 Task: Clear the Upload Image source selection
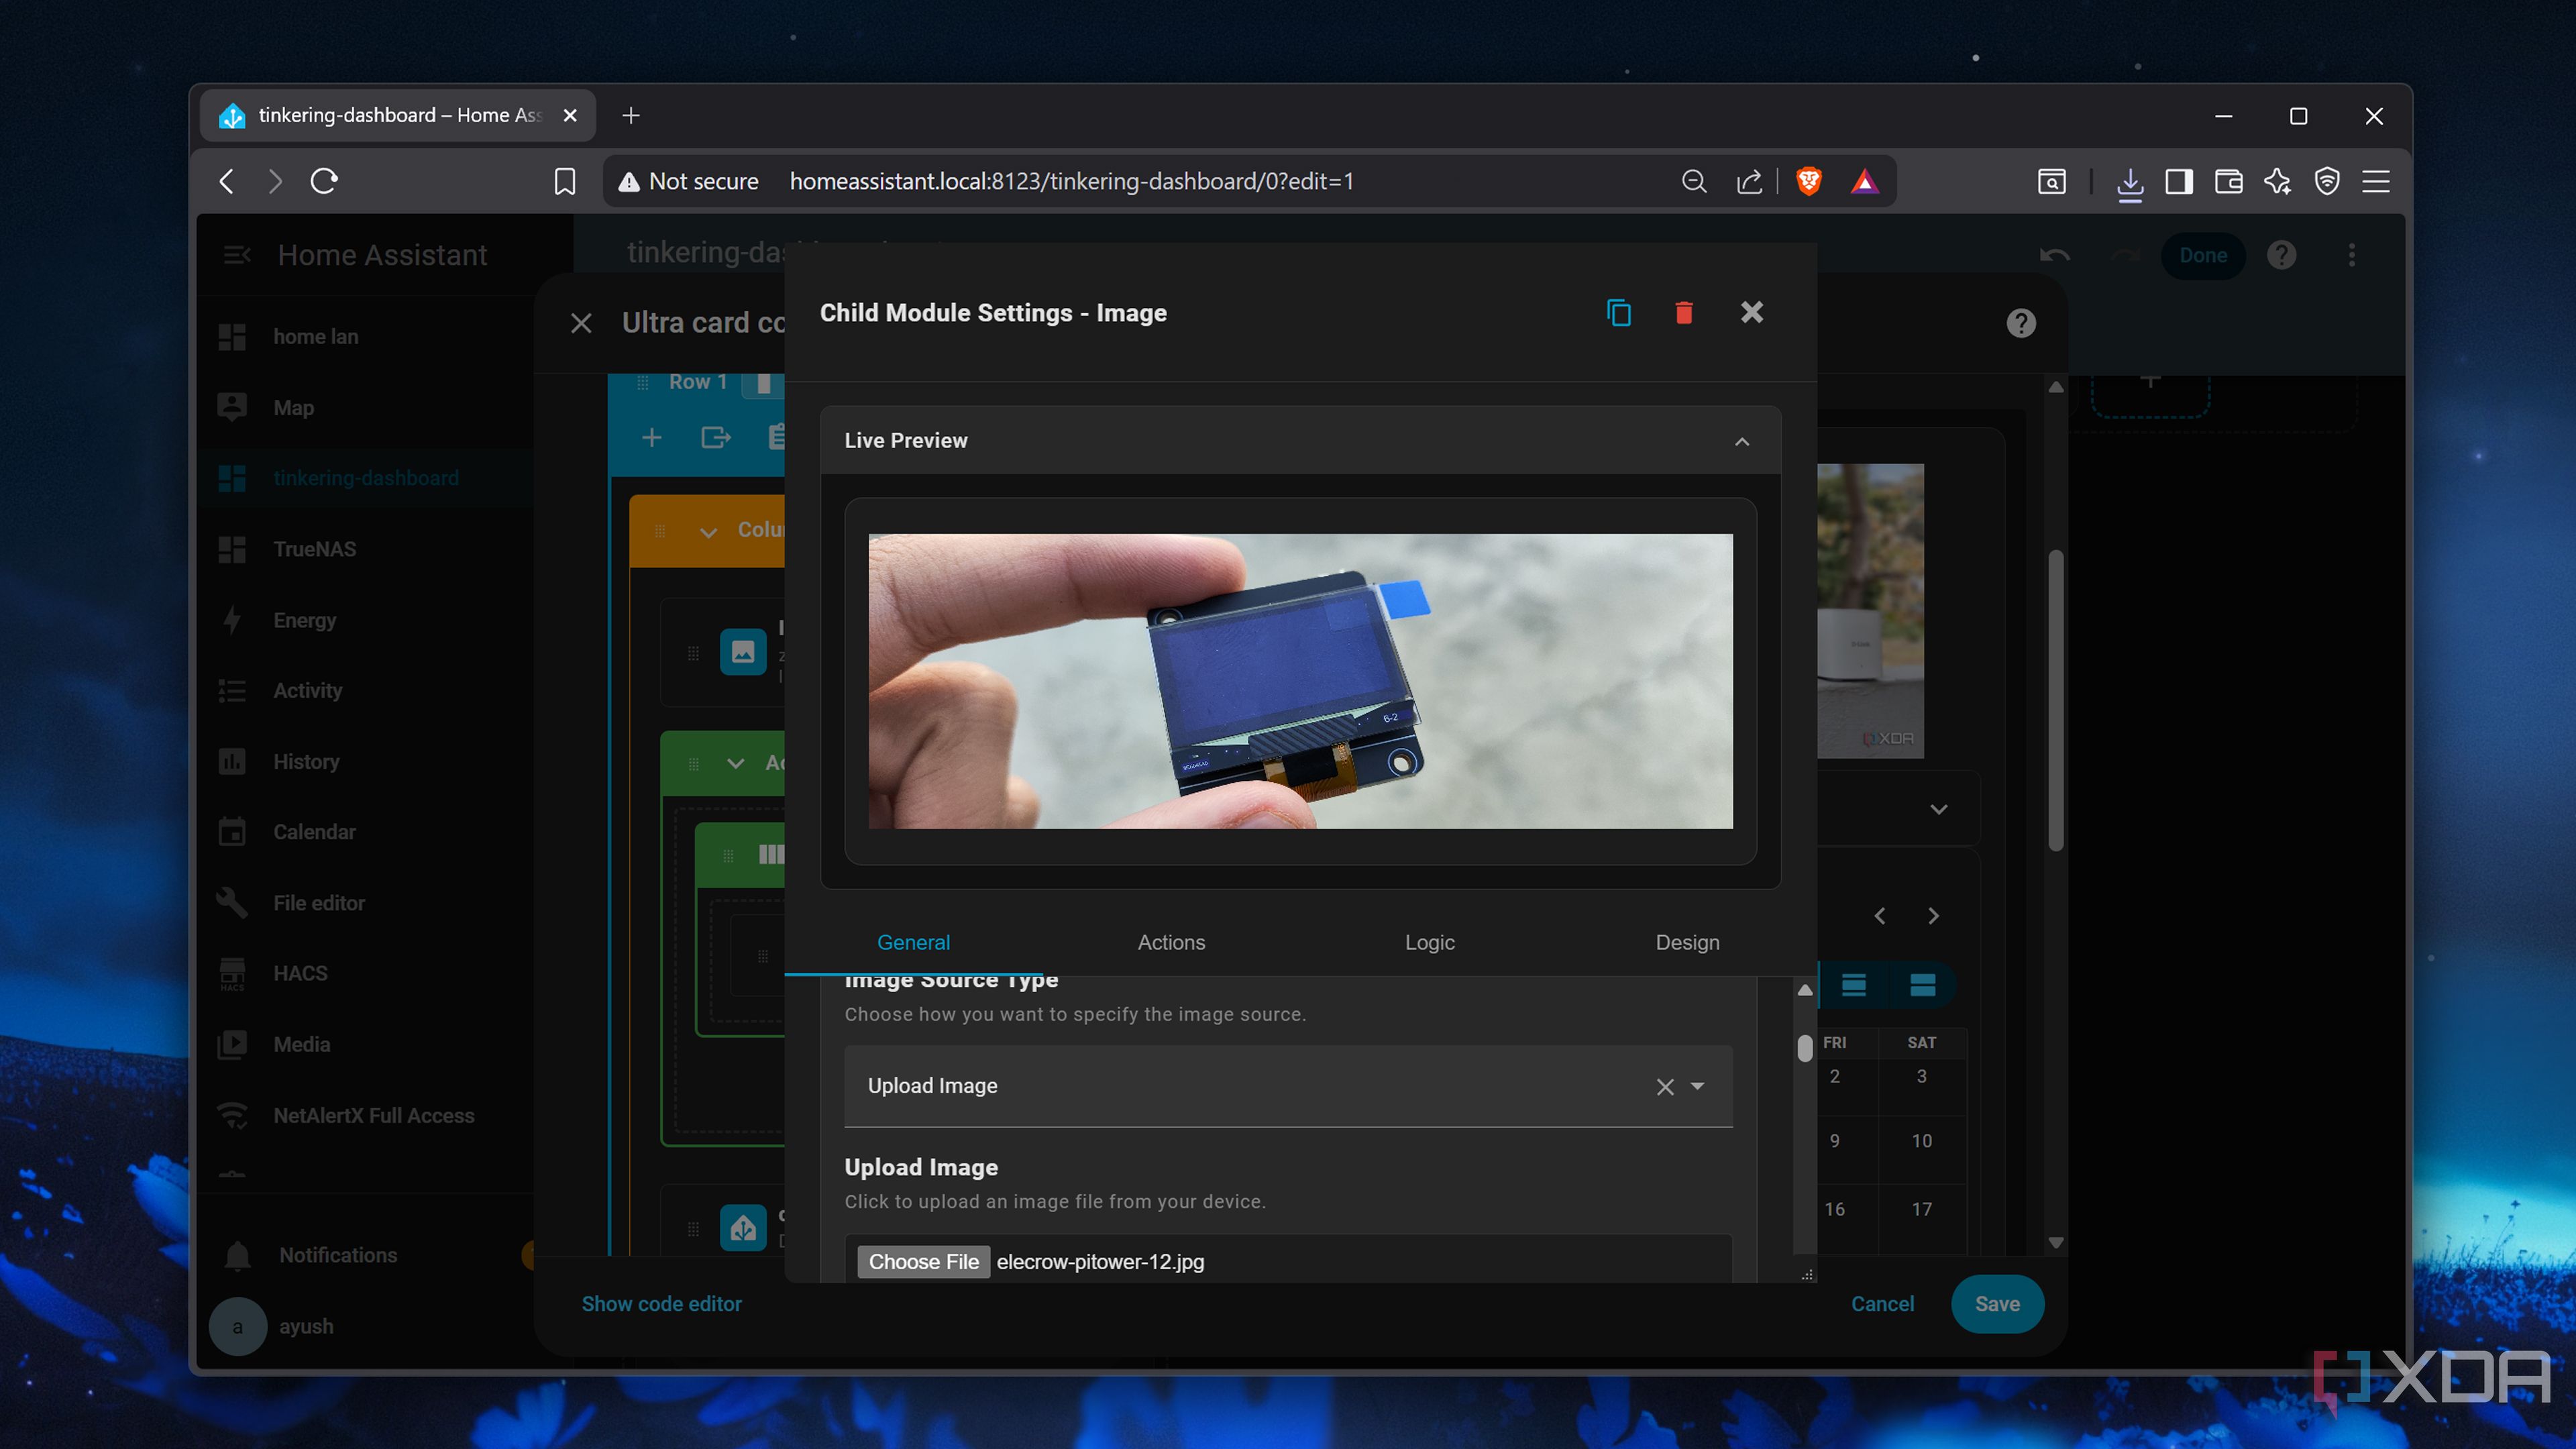[1664, 1086]
